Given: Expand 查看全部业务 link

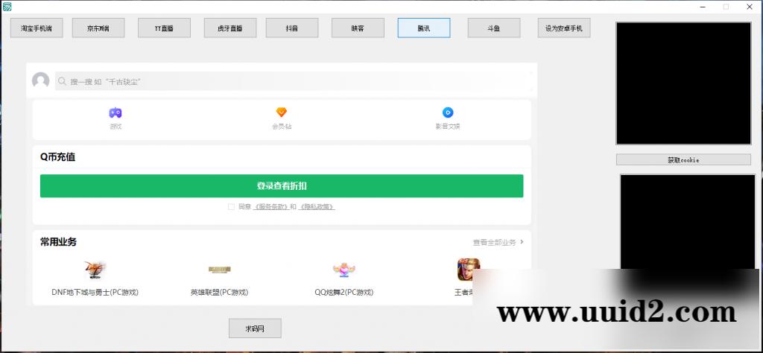Looking at the screenshot, I should (495, 242).
